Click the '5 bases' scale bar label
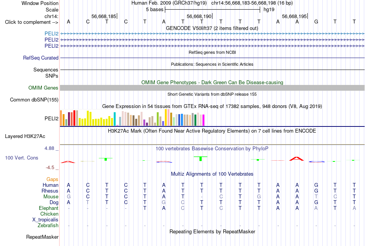Image resolution: width=365 pixels, height=246 pixels. point(154,10)
